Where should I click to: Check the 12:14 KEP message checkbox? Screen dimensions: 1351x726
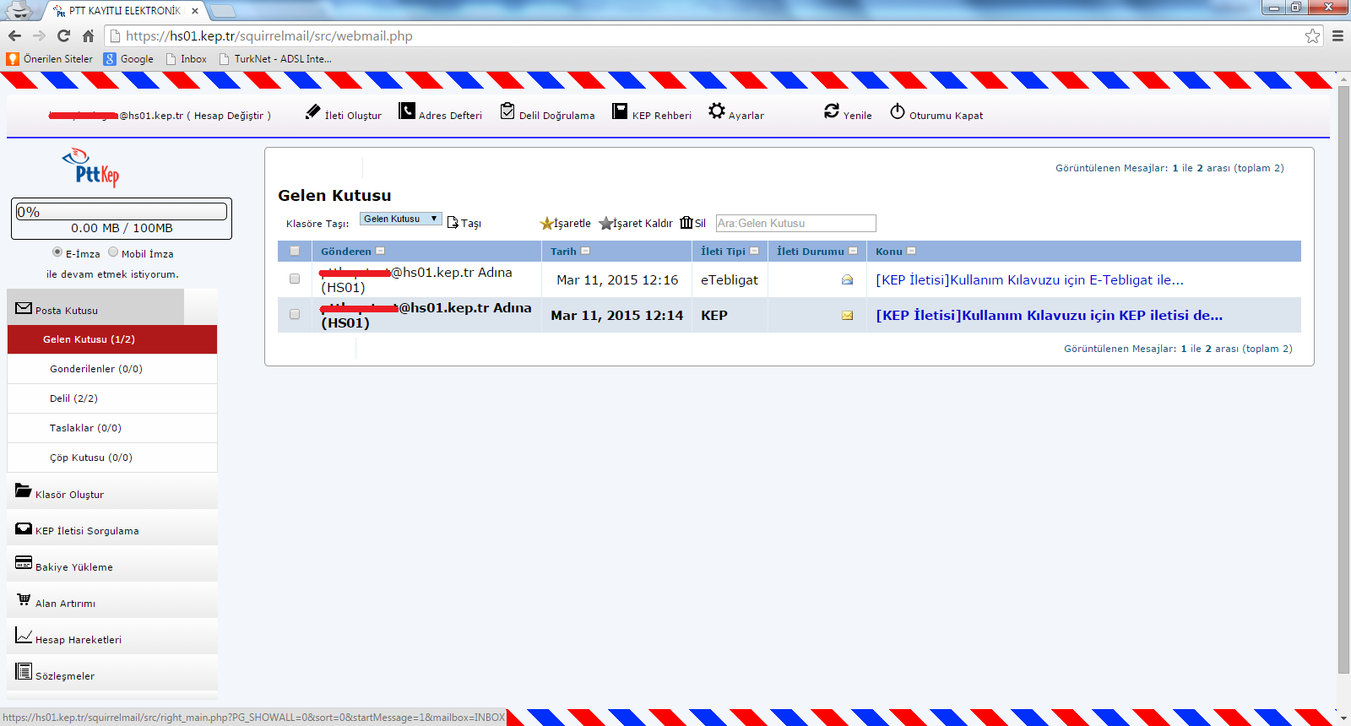pos(295,314)
